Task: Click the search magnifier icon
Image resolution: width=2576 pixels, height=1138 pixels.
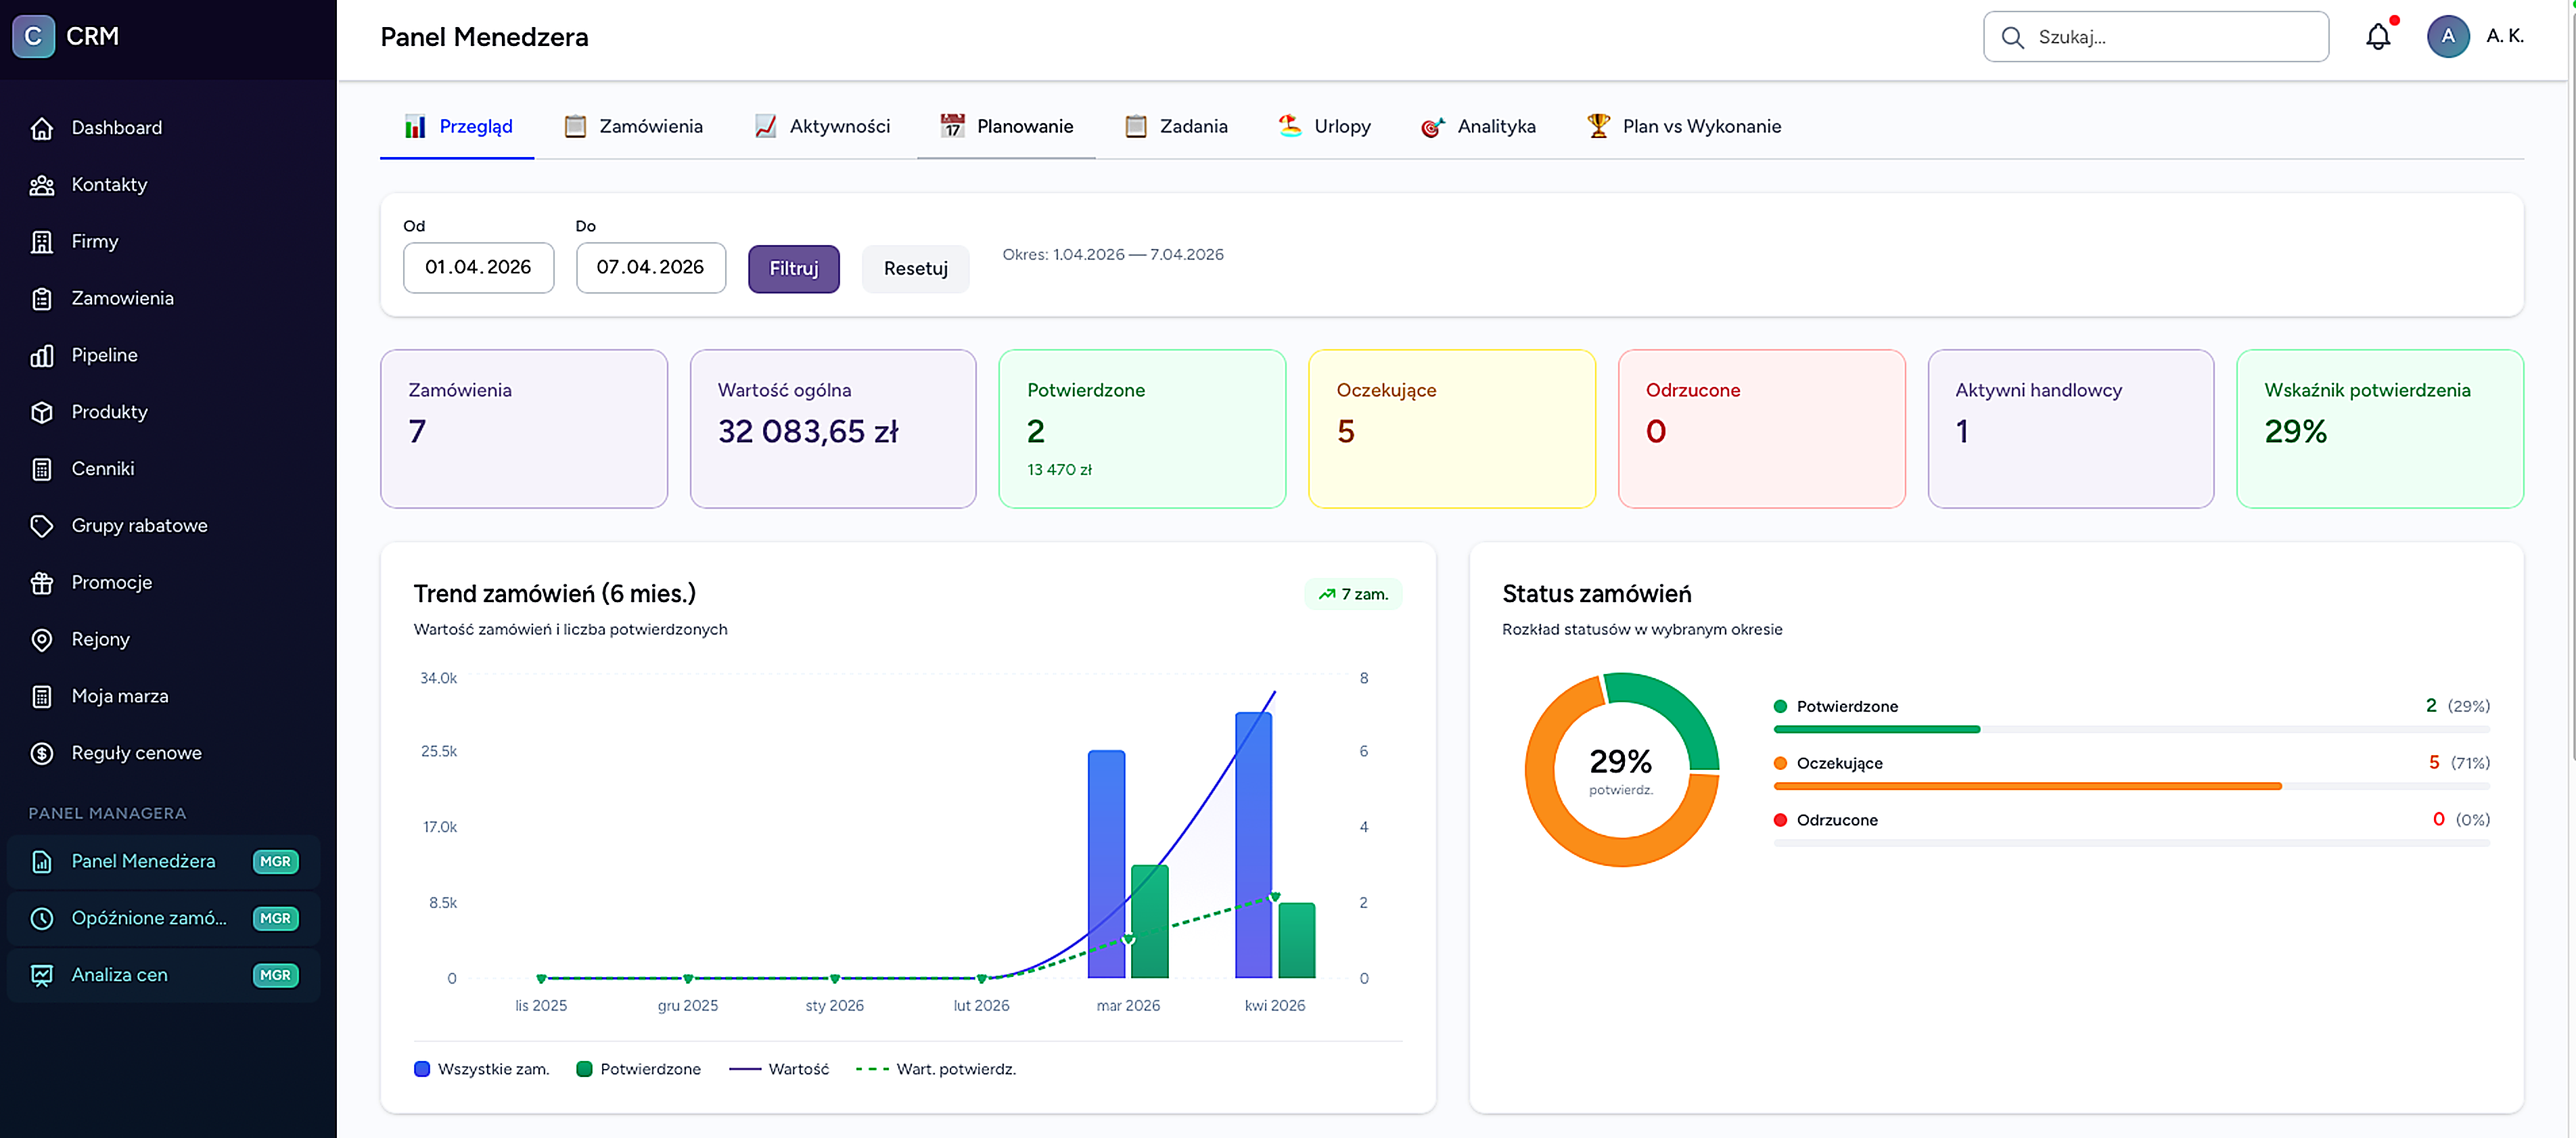Action: [2013, 38]
